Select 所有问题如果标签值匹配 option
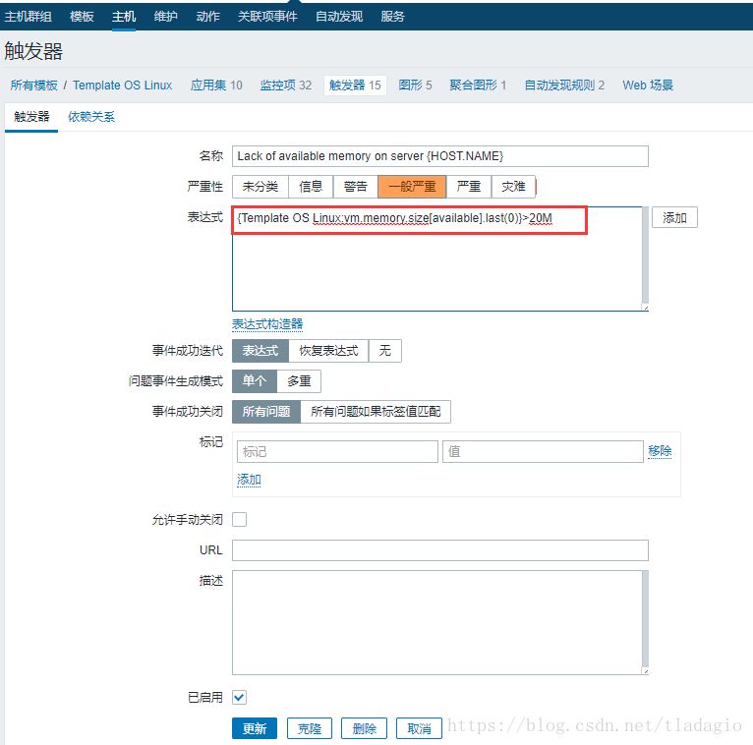753x745 pixels. pyautogui.click(x=376, y=412)
